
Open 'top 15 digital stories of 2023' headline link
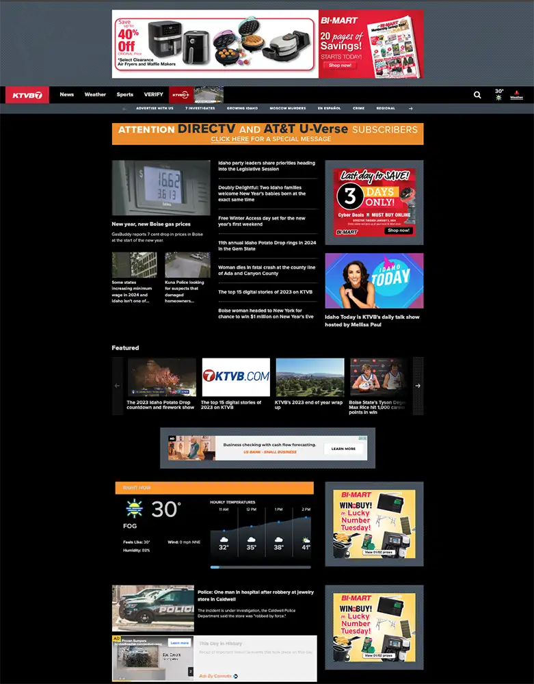pyautogui.click(x=265, y=292)
